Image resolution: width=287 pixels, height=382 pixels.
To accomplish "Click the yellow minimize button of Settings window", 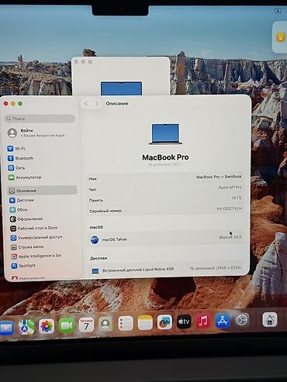I will click(x=13, y=104).
